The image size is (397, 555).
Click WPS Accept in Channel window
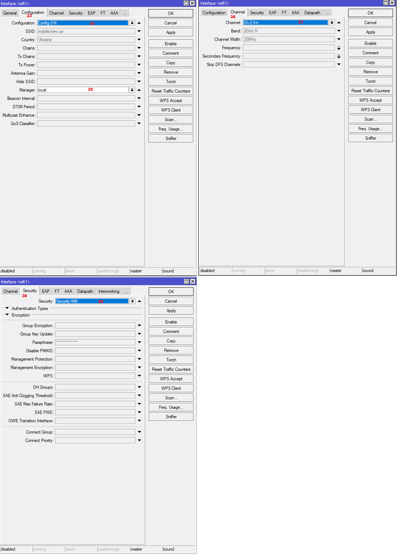(x=370, y=100)
